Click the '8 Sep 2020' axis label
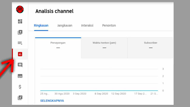Screen dimensions: 190x107 [101, 94]
